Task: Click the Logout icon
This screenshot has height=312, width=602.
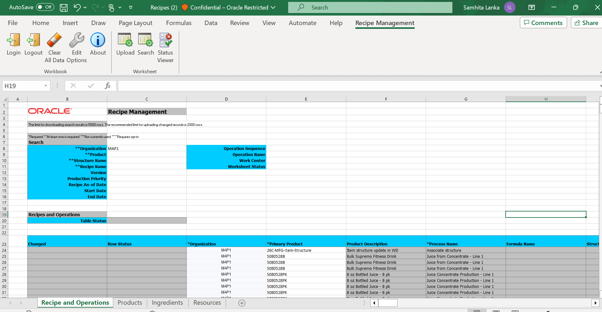Action: coord(33,40)
